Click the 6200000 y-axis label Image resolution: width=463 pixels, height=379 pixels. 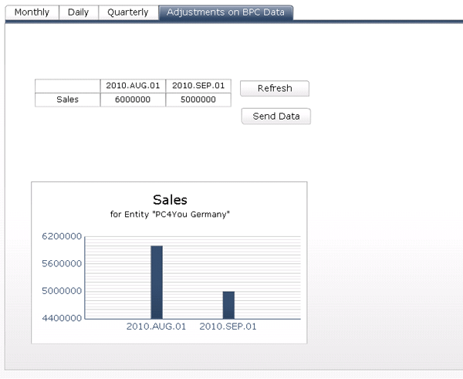[x=63, y=236]
